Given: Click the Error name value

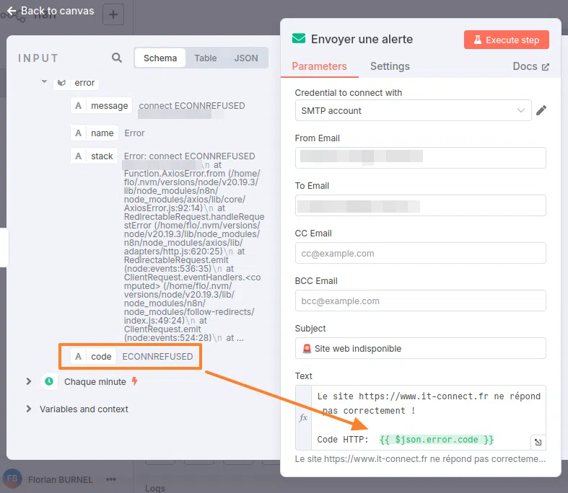Looking at the screenshot, I should [x=134, y=133].
